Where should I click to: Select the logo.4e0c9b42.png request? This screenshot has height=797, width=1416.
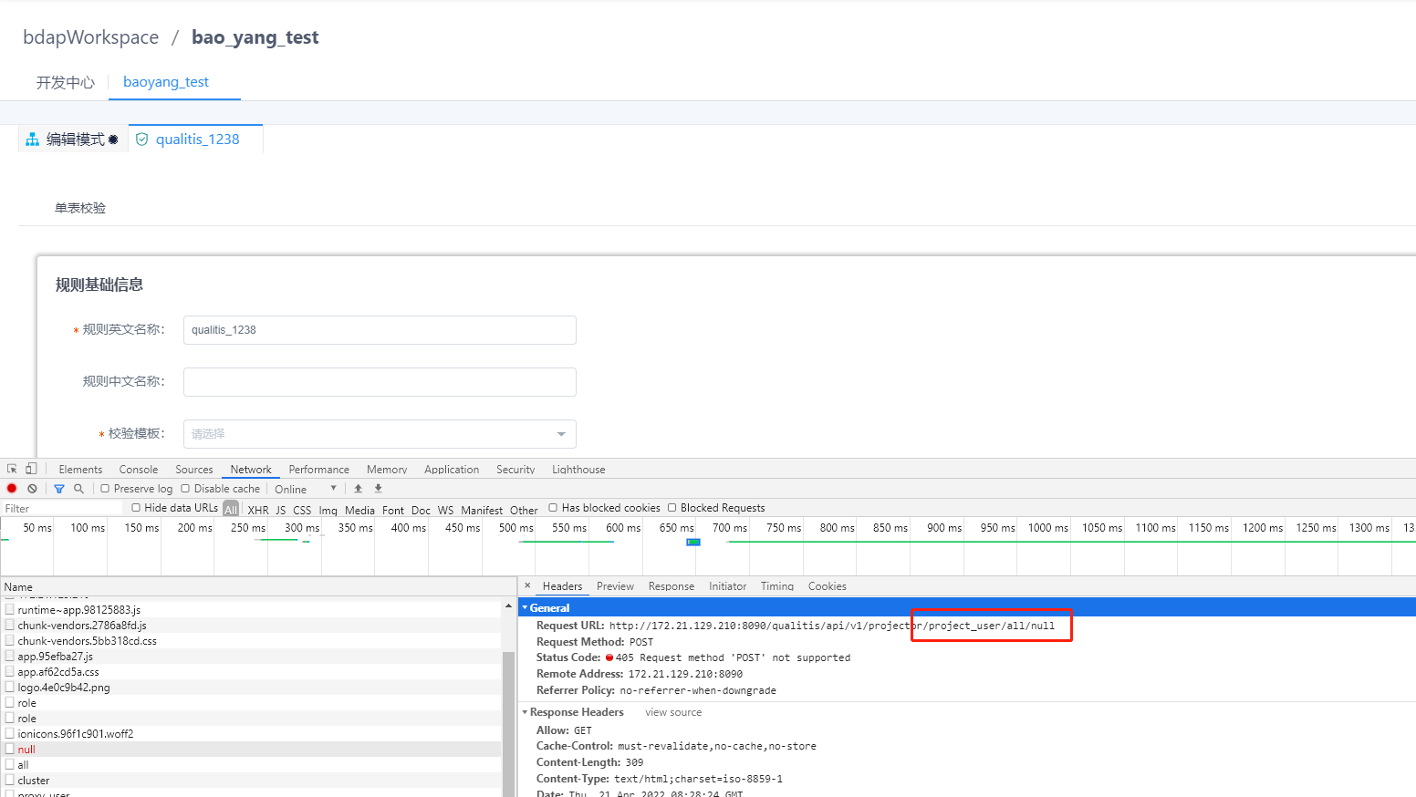coord(251,687)
